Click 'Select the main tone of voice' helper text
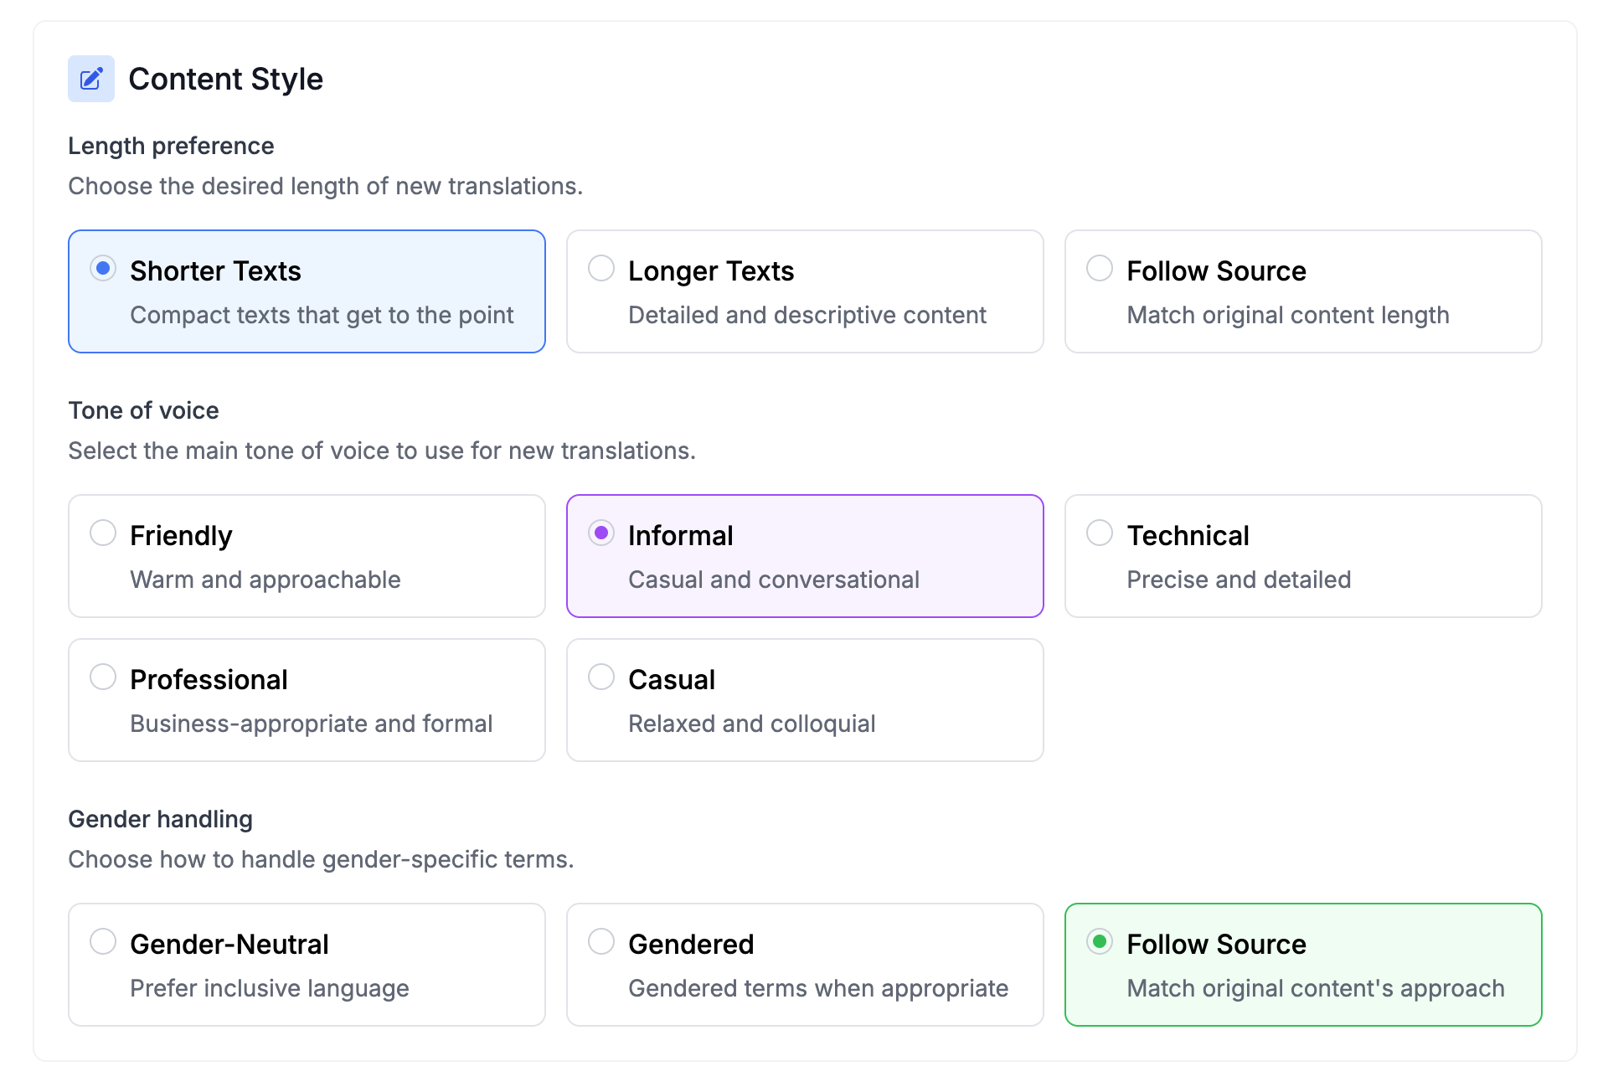Screen dimensions: 1608x1092 pos(382,451)
